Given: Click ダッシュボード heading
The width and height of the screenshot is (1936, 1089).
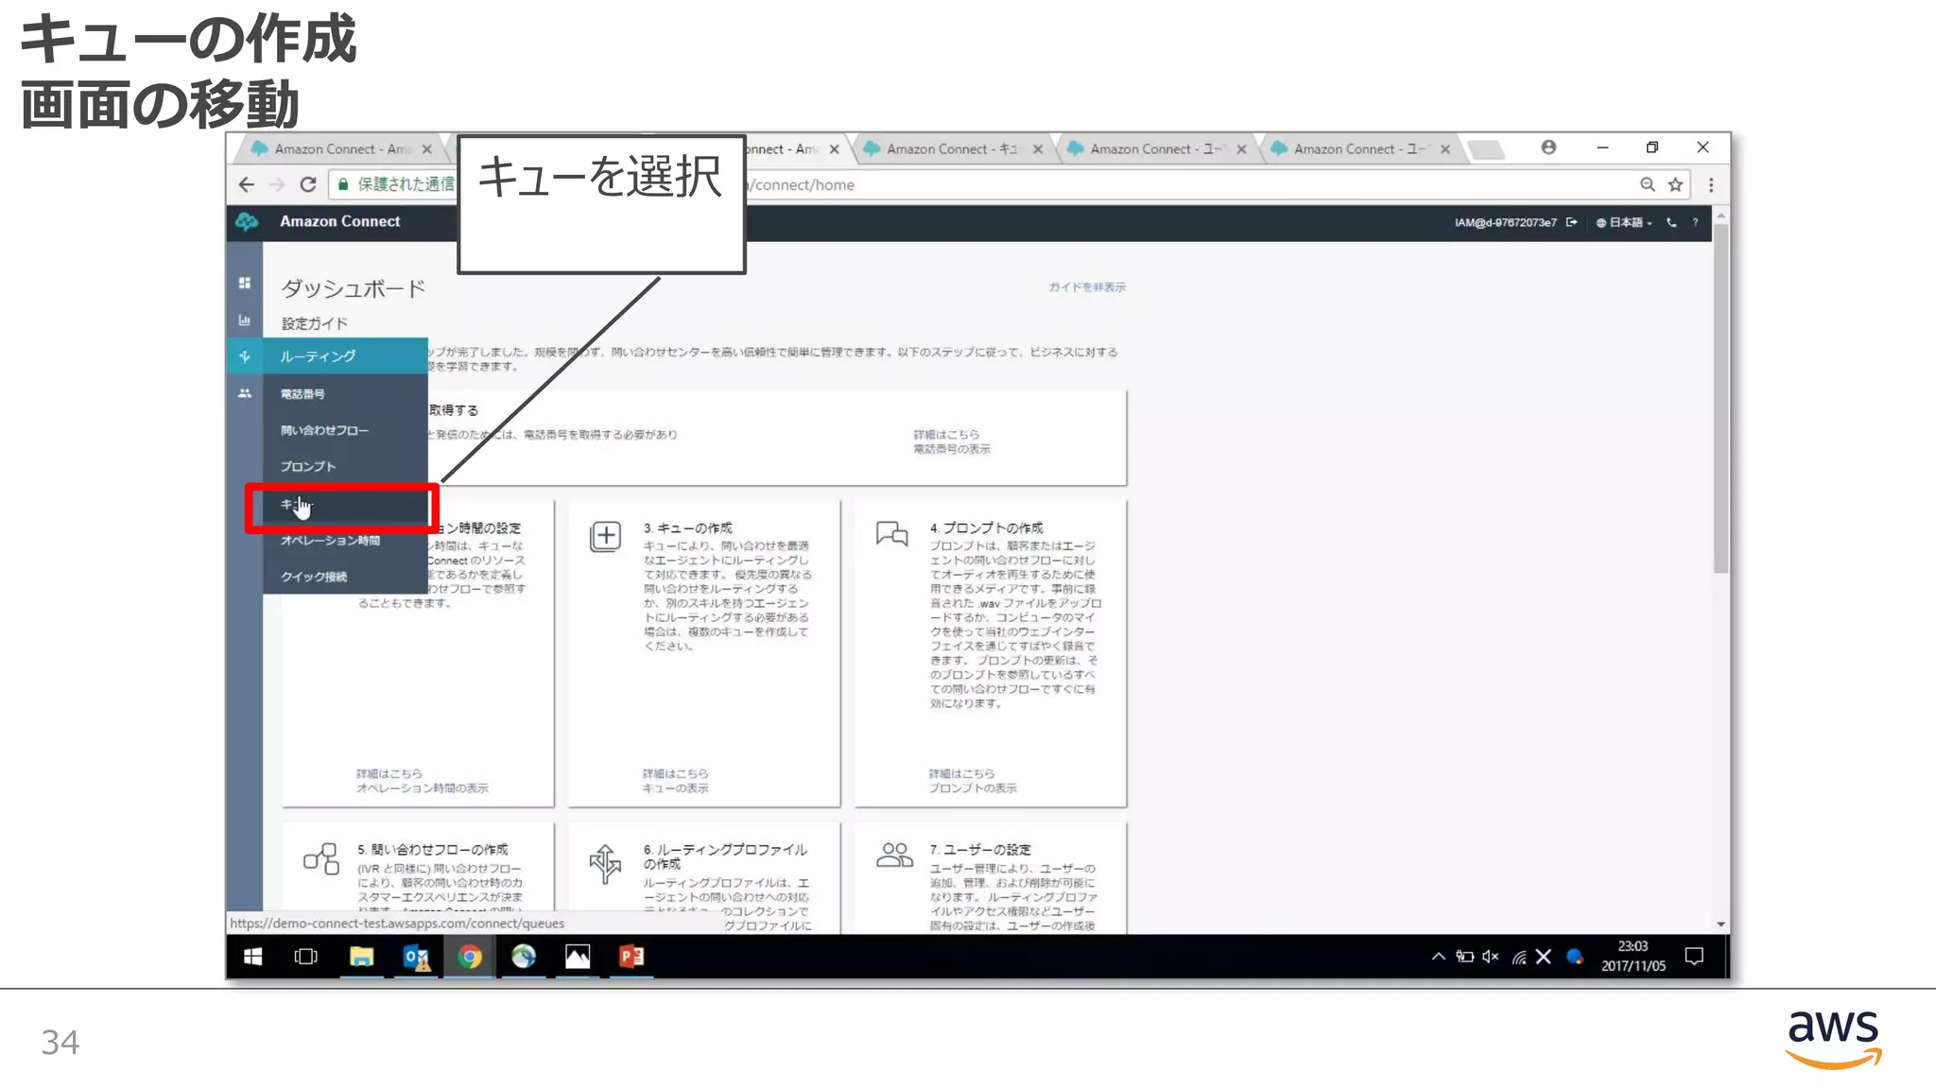Looking at the screenshot, I should (354, 288).
